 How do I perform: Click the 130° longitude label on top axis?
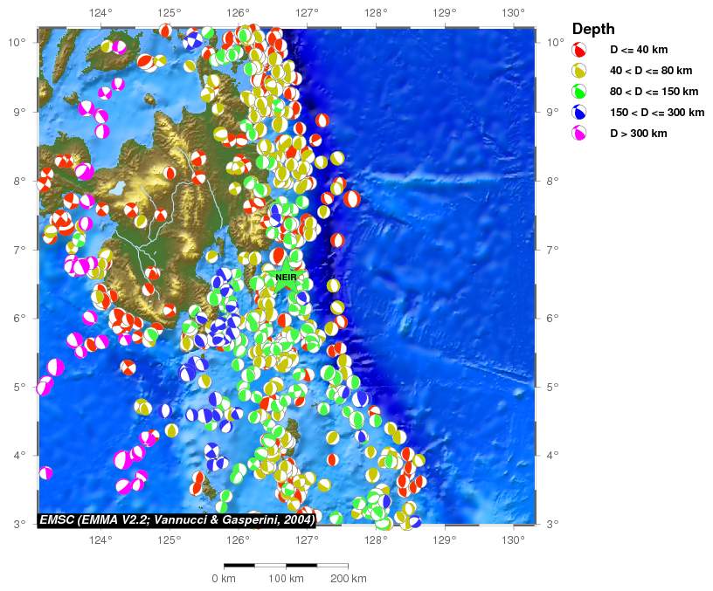514,13
